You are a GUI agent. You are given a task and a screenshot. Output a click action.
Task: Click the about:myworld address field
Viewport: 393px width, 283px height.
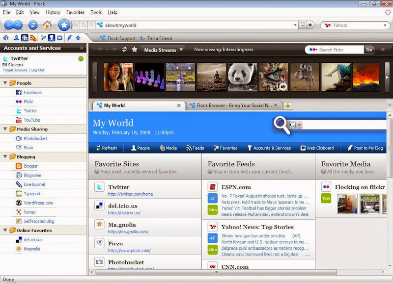point(198,25)
